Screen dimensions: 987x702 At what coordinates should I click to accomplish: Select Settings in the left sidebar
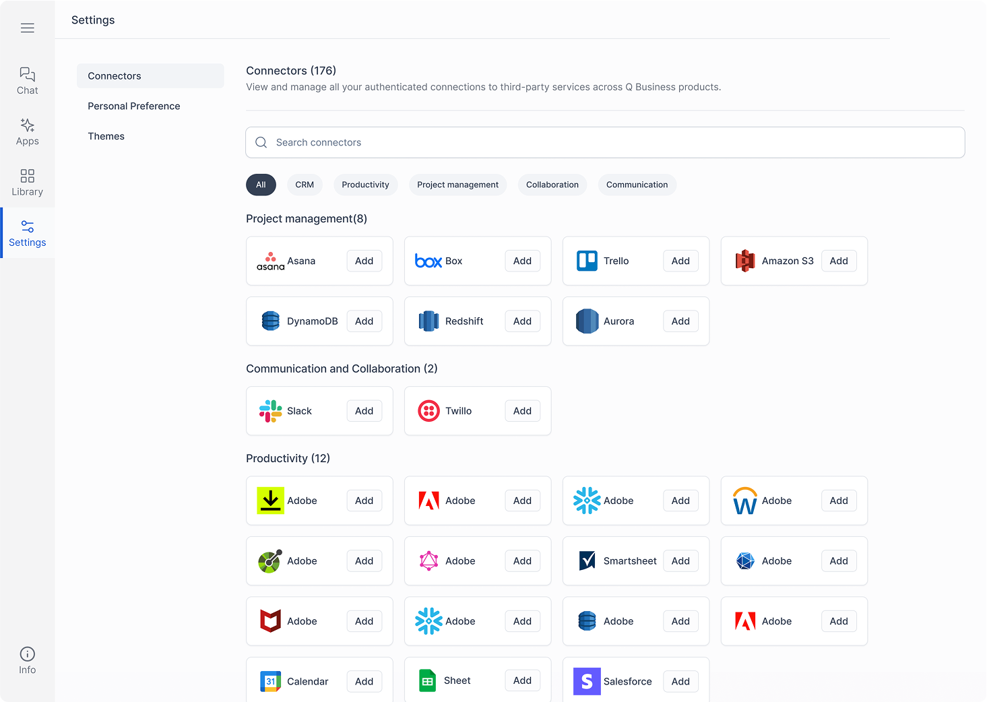pos(28,233)
